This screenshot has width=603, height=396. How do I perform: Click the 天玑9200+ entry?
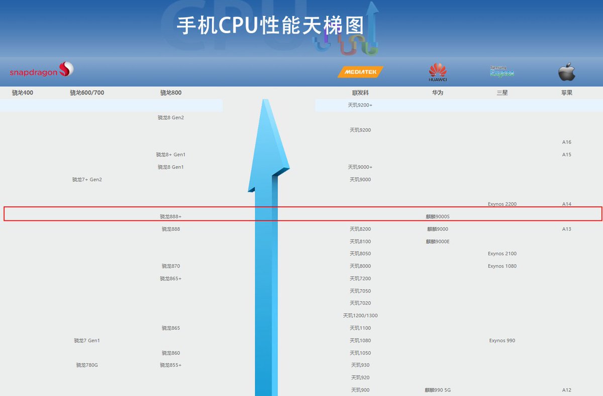[360, 105]
